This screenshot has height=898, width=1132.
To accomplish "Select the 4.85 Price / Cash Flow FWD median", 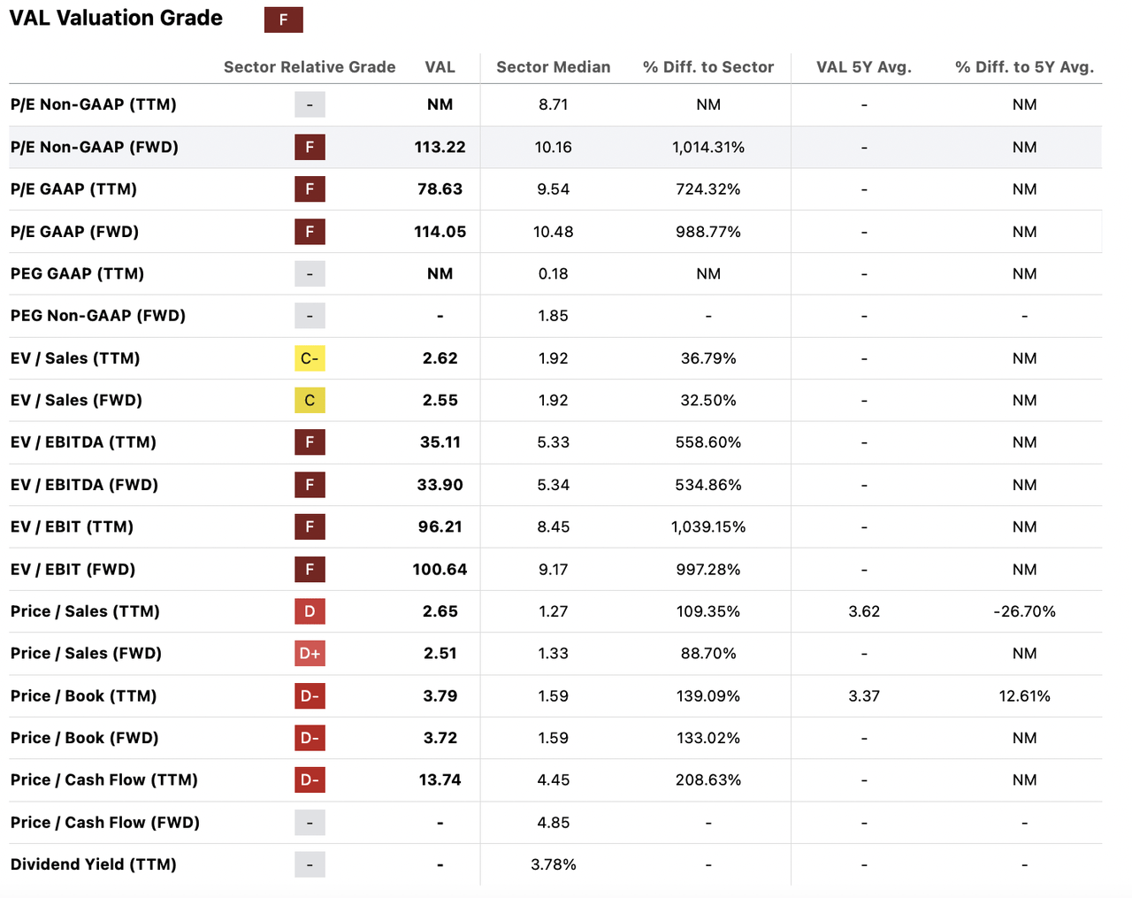I will [x=554, y=822].
